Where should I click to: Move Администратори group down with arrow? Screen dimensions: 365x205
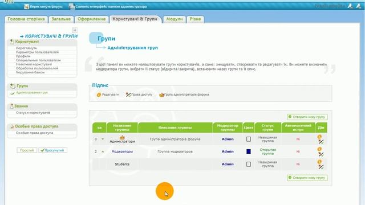coord(103,139)
